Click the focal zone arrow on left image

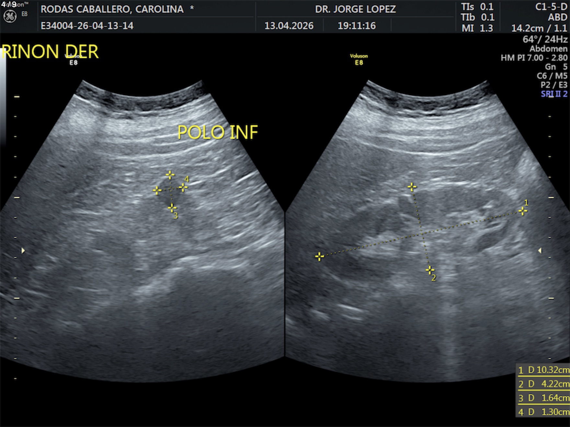tap(23, 250)
